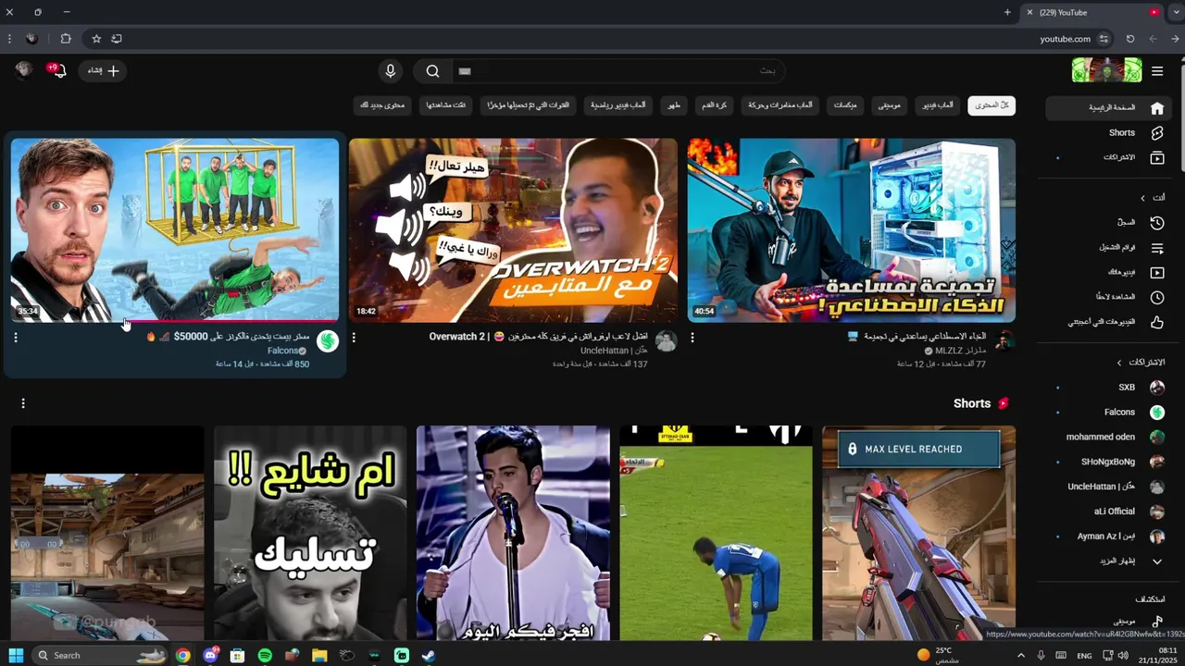Image resolution: width=1185 pixels, height=666 pixels.
Task: Click the browser bookmark star icon
Action: pos(96,39)
